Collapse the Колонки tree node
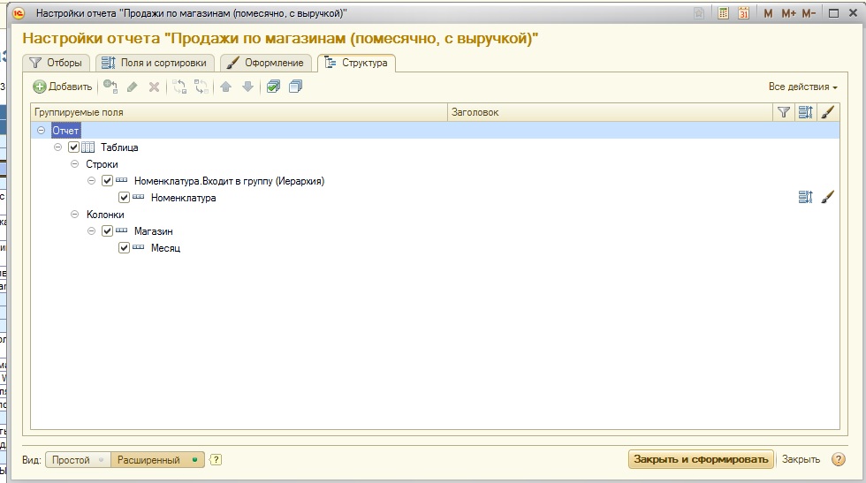866x483 pixels. click(74, 215)
